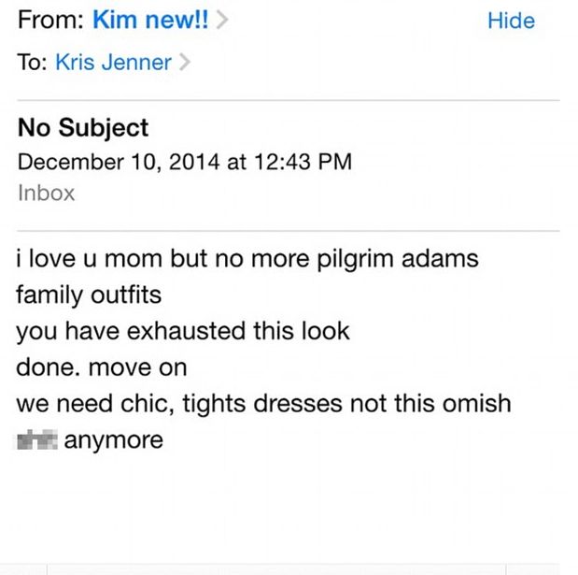The height and width of the screenshot is (575, 578).
Task: Click the "To:" field label
Action: click(32, 64)
